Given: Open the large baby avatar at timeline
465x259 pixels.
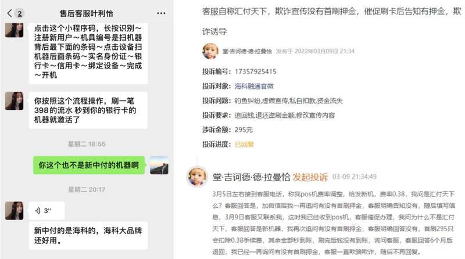Looking at the screenshot, I should pos(197,177).
